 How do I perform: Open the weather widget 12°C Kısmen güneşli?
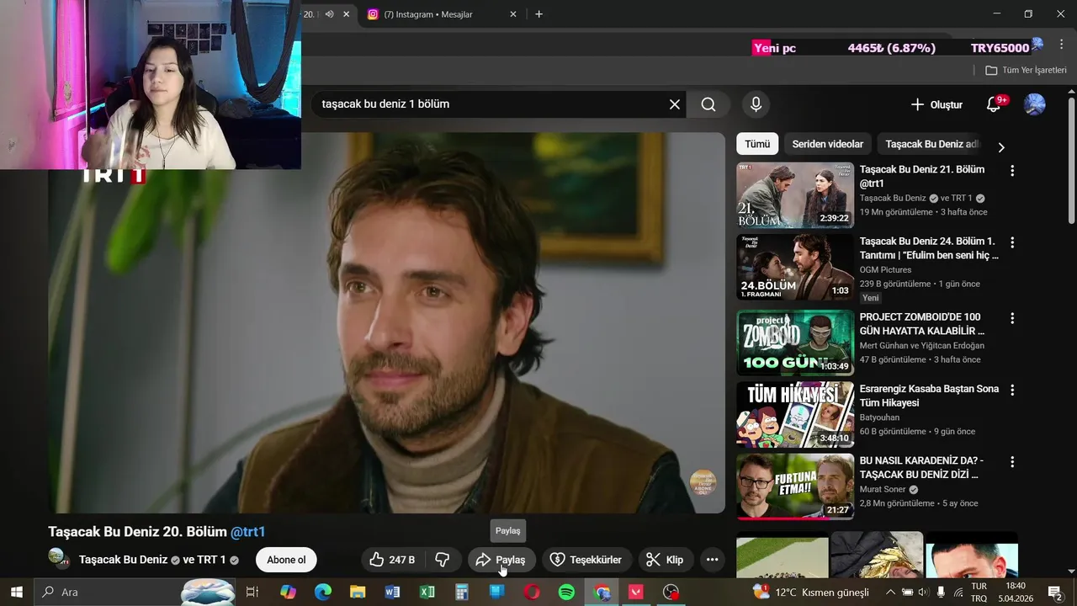click(x=810, y=592)
